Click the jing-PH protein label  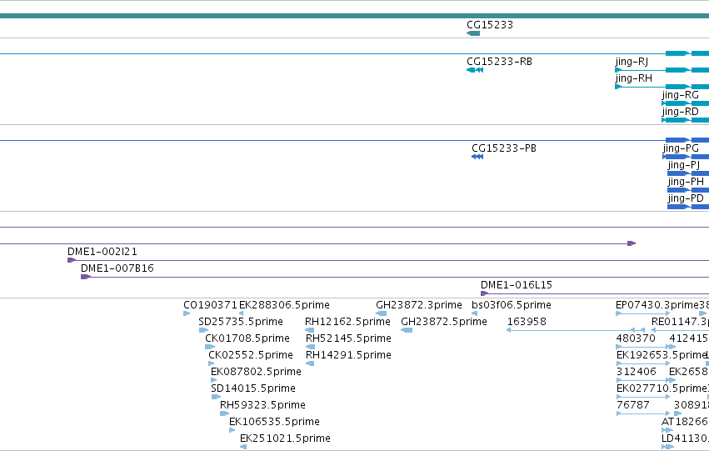[x=686, y=182]
